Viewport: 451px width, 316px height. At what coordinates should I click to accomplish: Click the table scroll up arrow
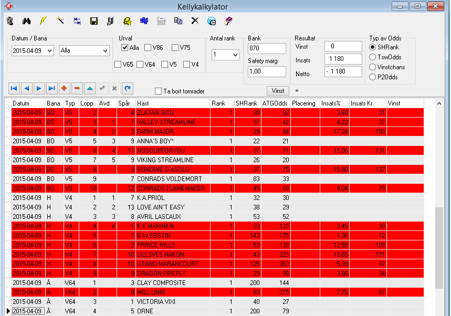(439, 103)
